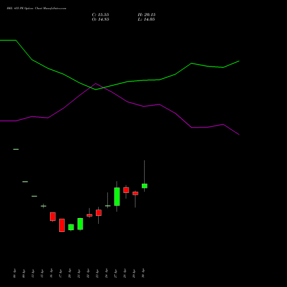The height and width of the screenshot is (287, 287).
Task: Click the topmost dash marker above 08 Apr
Action: 16,149
